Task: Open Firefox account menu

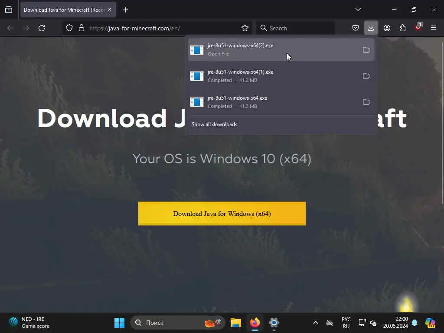Action: click(387, 28)
